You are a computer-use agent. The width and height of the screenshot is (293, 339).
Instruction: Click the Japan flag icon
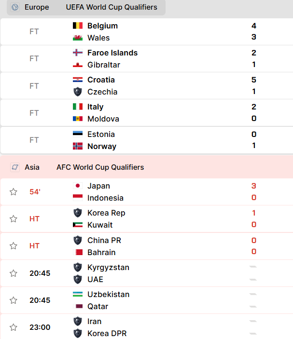(x=78, y=186)
